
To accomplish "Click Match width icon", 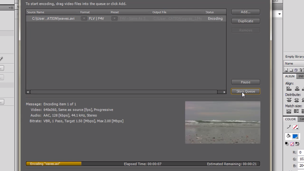I will pyautogui.click(x=289, y=111).
